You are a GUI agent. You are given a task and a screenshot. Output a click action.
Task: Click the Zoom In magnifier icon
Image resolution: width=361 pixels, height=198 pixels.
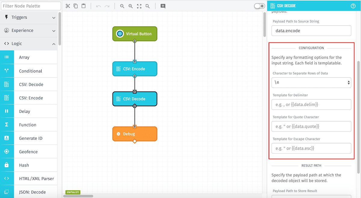[131, 6]
